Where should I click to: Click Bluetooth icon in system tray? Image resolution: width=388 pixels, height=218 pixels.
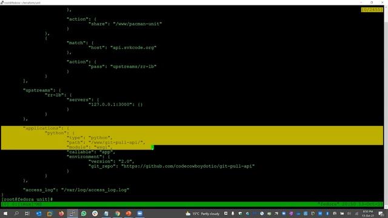tap(327, 214)
